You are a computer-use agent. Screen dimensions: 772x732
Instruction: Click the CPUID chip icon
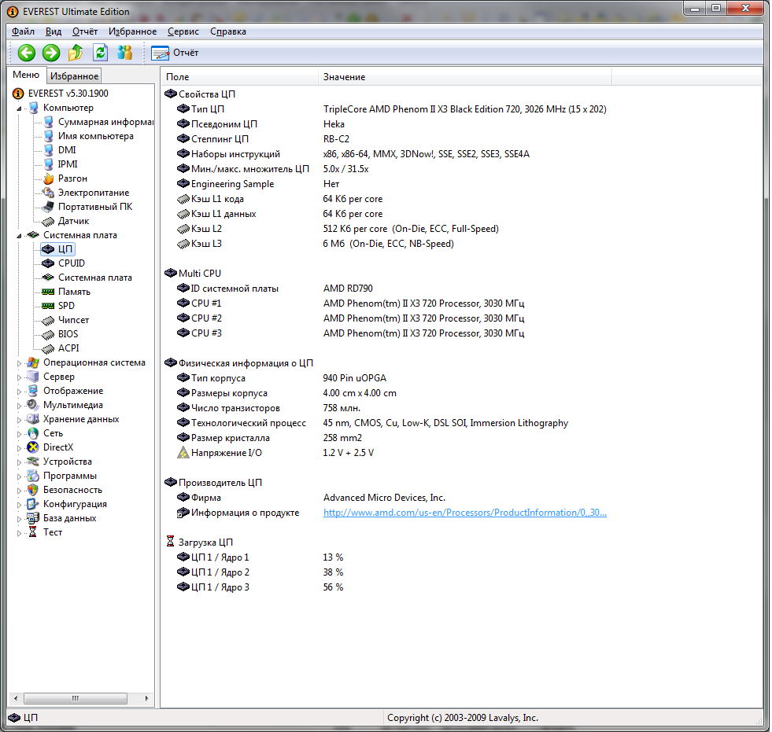(48, 263)
